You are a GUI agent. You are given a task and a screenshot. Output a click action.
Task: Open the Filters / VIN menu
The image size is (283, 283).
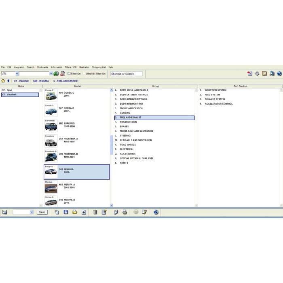point(71,67)
